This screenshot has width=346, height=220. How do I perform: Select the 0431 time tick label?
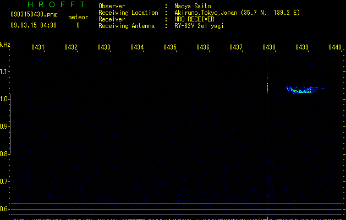(38, 47)
